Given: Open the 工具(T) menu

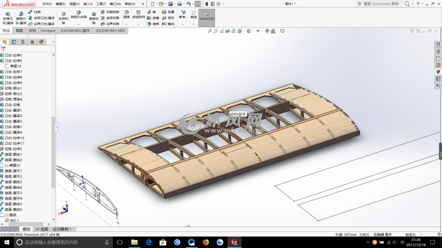Looking at the screenshot, I should (x=101, y=4).
